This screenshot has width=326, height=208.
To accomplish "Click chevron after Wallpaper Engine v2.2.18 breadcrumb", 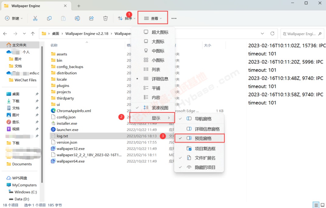I will point(111,34).
